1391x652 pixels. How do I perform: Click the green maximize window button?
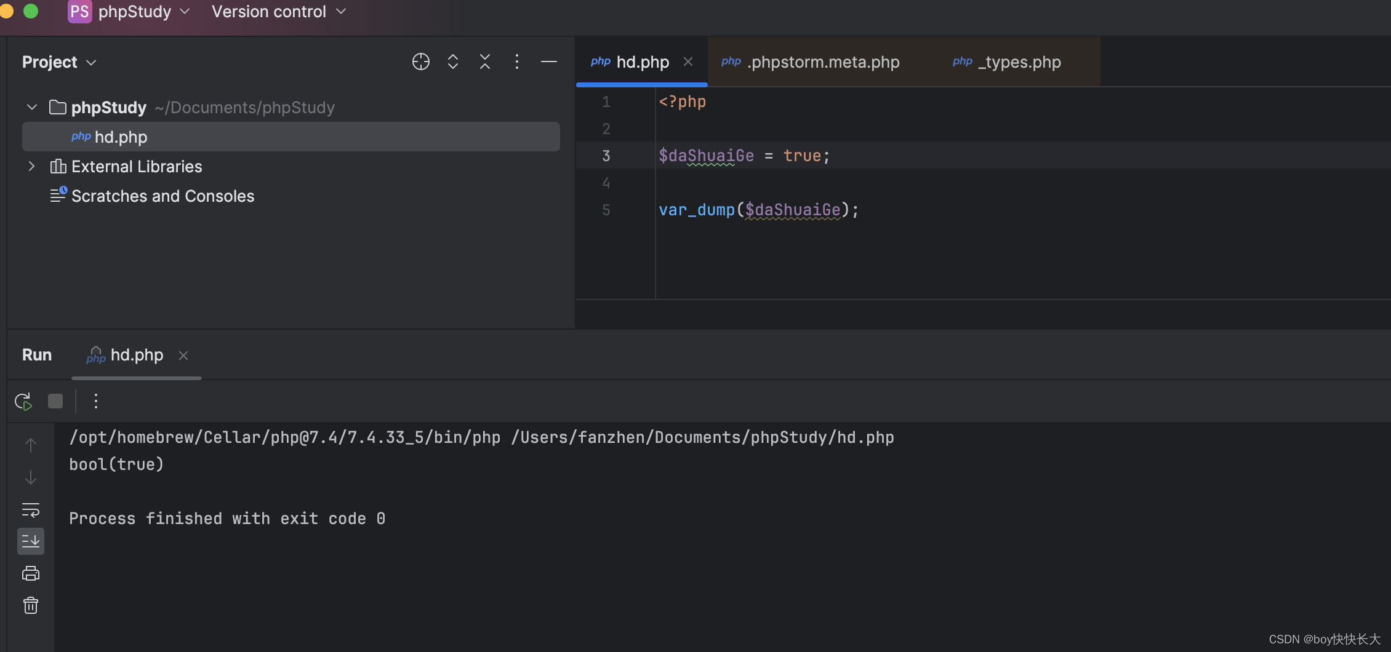[31, 11]
